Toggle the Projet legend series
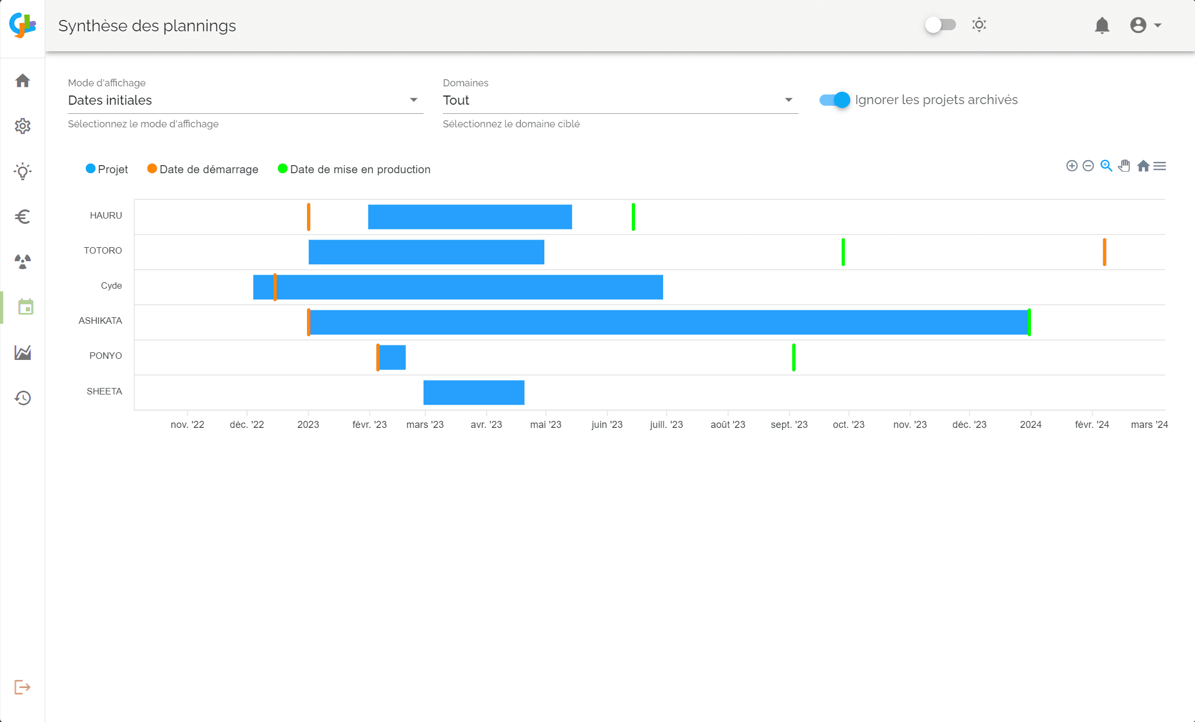1195x722 pixels. tap(107, 169)
